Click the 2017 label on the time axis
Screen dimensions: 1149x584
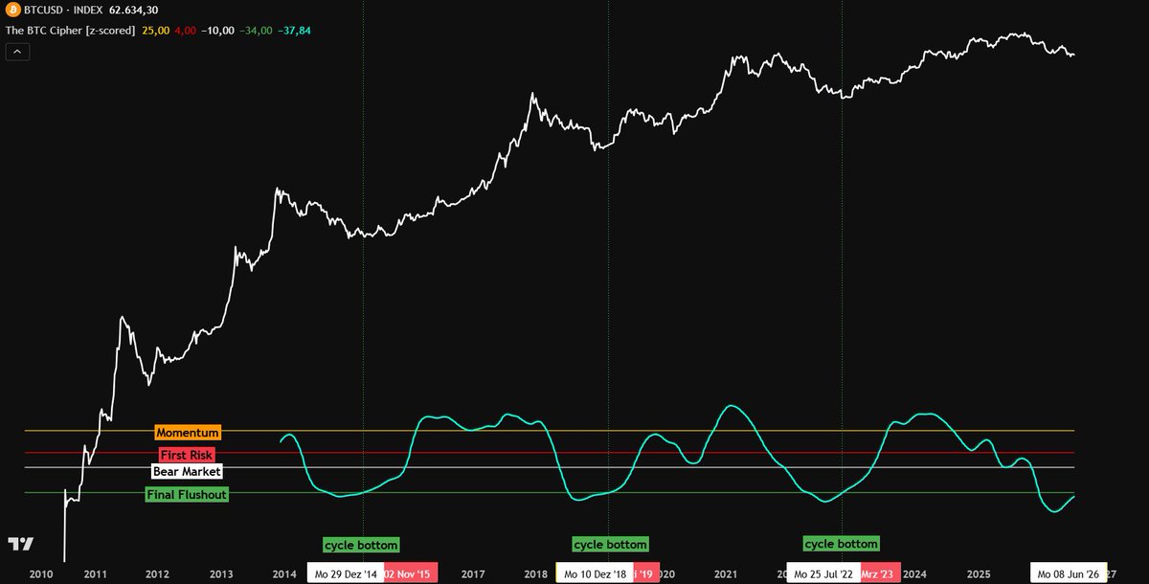point(472,574)
